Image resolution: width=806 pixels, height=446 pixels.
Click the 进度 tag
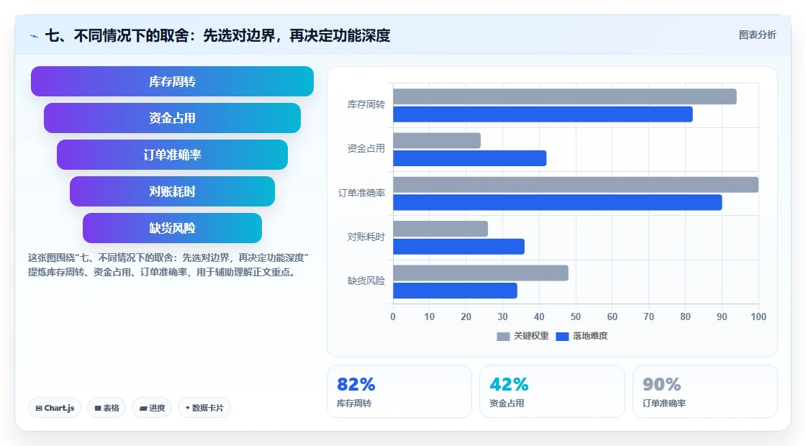[152, 408]
